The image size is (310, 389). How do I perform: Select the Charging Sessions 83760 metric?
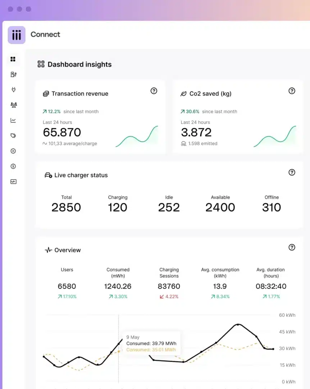pyautogui.click(x=169, y=286)
